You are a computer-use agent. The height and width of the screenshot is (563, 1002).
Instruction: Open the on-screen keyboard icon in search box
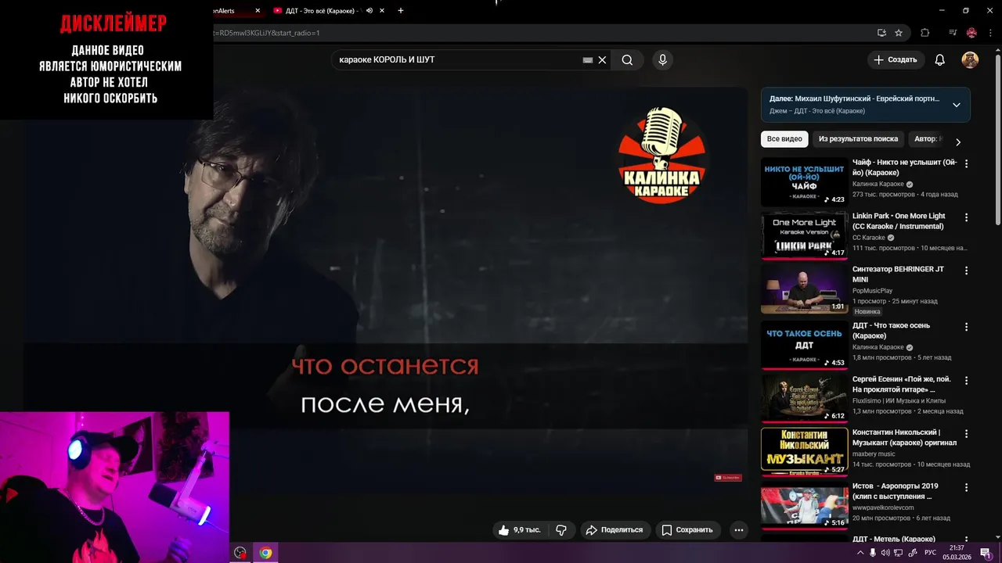[x=588, y=60]
